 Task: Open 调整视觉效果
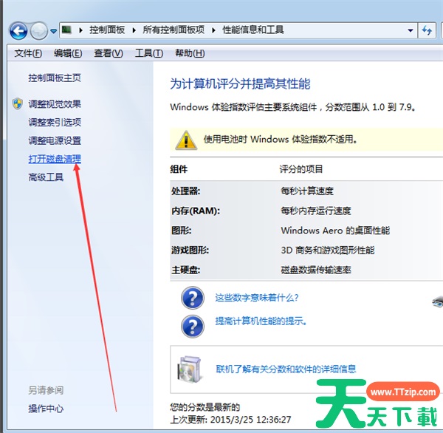click(55, 104)
